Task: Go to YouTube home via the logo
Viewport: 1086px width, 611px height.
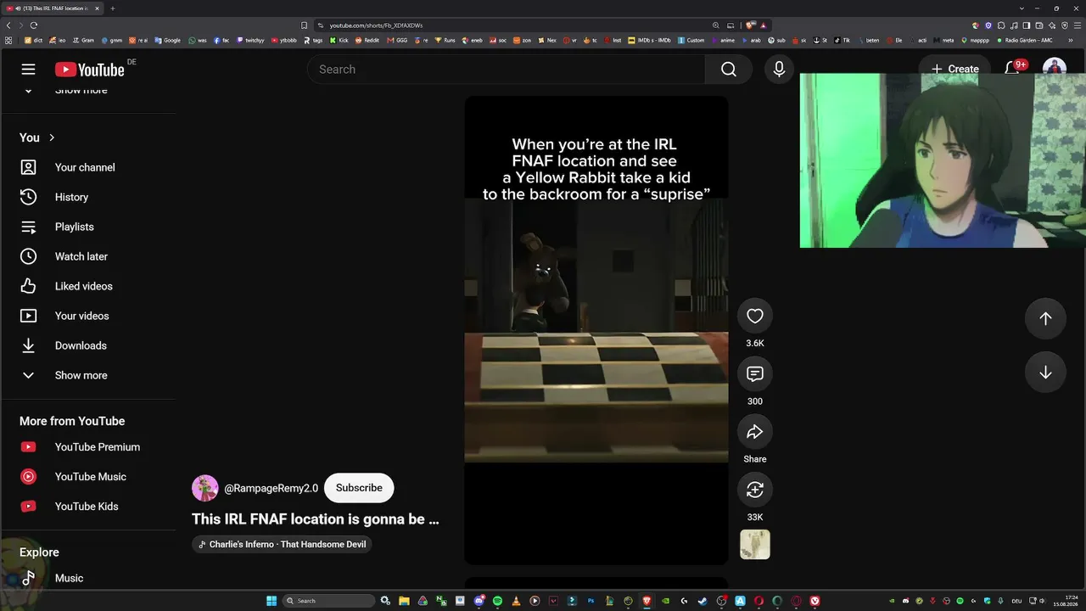Action: click(x=90, y=70)
